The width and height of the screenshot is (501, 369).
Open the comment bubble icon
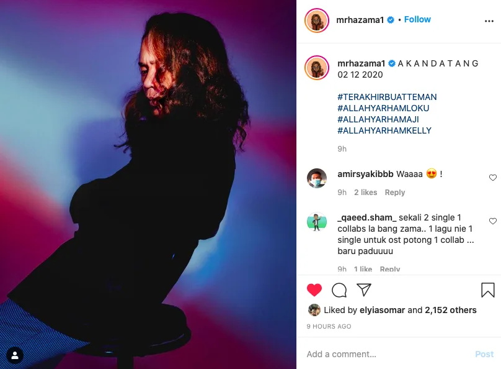[x=339, y=290]
